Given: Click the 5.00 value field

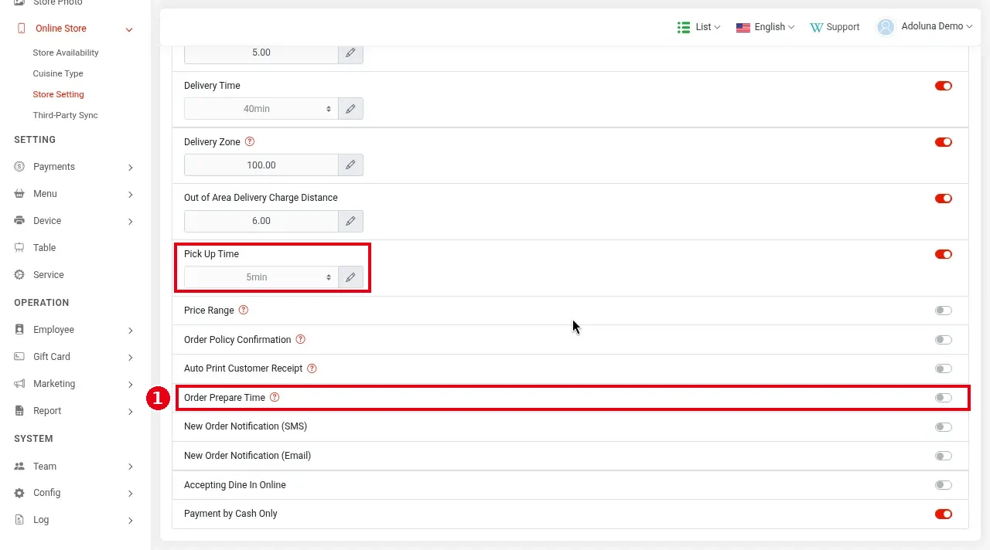Looking at the screenshot, I should [x=261, y=53].
